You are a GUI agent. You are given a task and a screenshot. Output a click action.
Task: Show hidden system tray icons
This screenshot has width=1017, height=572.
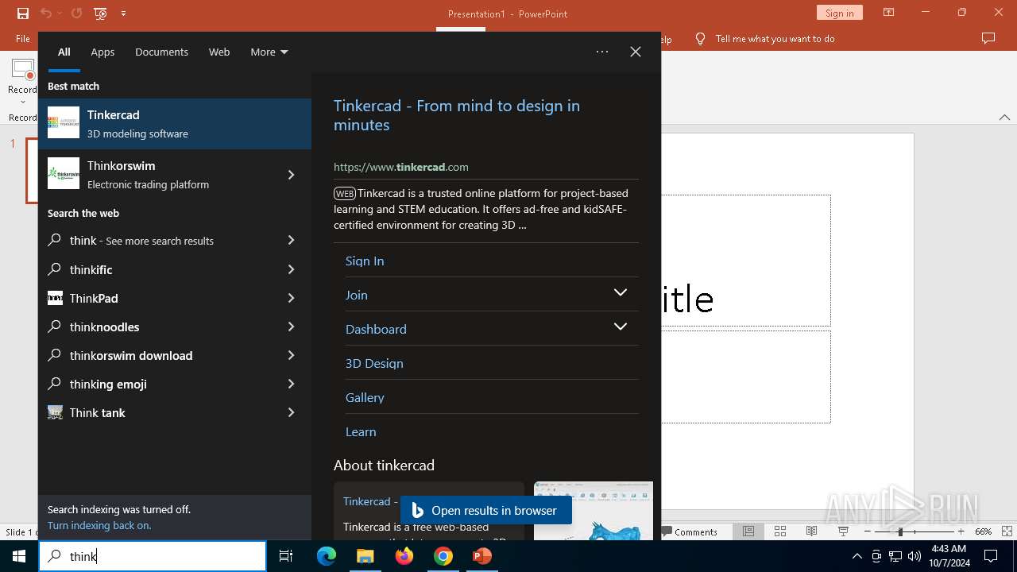point(857,556)
